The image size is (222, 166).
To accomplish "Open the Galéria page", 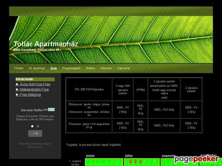I will pyautogui.click(x=90, y=68).
